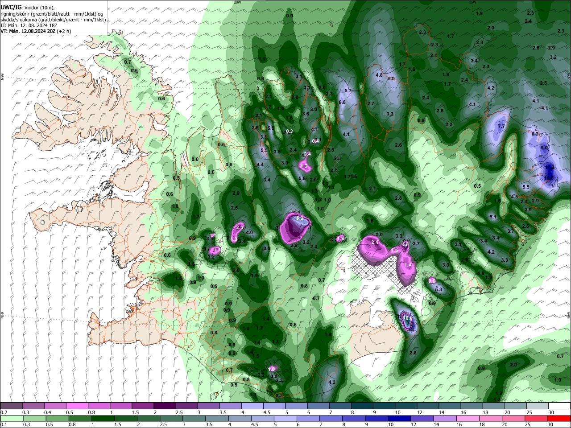
Task: Click the 5.1 precipitation value on the map
Action: [x=493, y=217]
